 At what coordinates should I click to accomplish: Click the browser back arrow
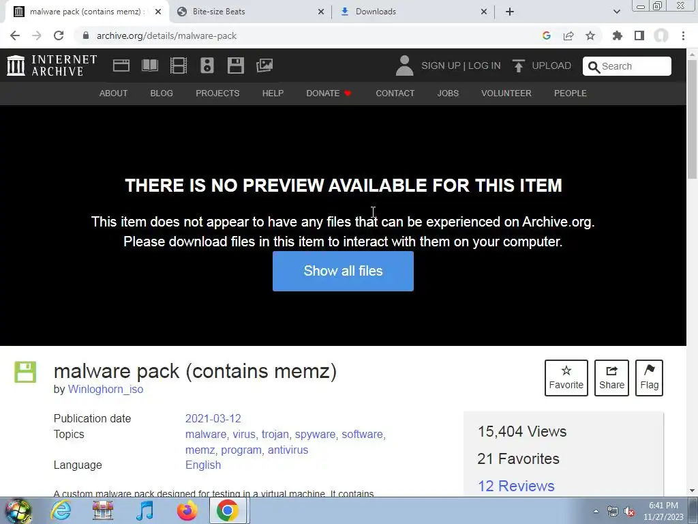click(15, 35)
